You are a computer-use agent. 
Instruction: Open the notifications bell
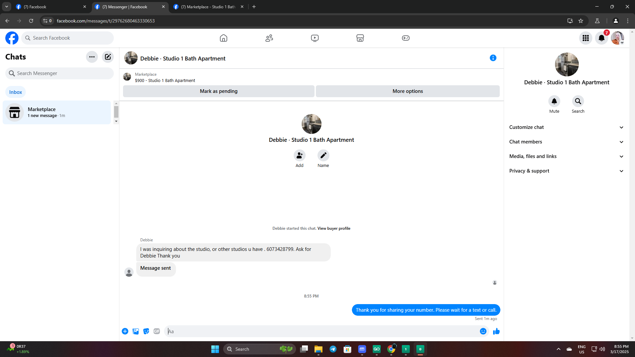pyautogui.click(x=602, y=38)
